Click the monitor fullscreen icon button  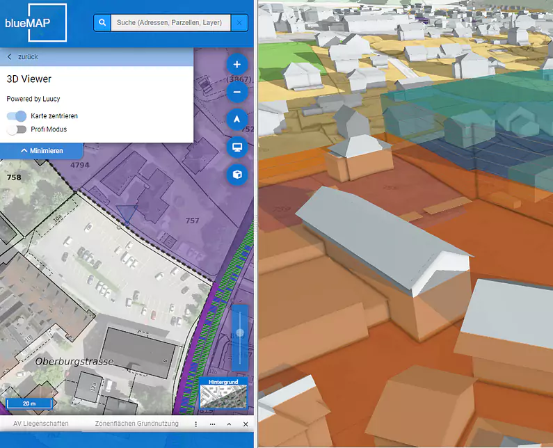click(x=237, y=147)
